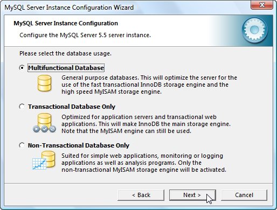
Task: Click the play badge on transactional database icon
Action: [x=36, y=129]
